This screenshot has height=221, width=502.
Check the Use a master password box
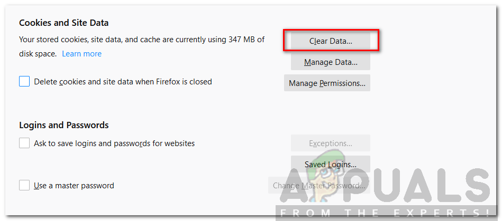(24, 185)
